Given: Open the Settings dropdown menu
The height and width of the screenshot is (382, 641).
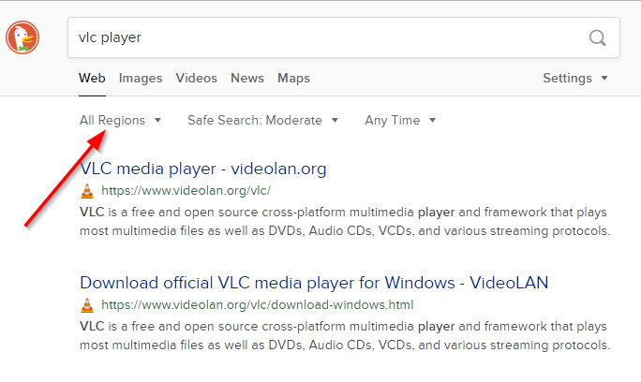Looking at the screenshot, I should point(575,78).
